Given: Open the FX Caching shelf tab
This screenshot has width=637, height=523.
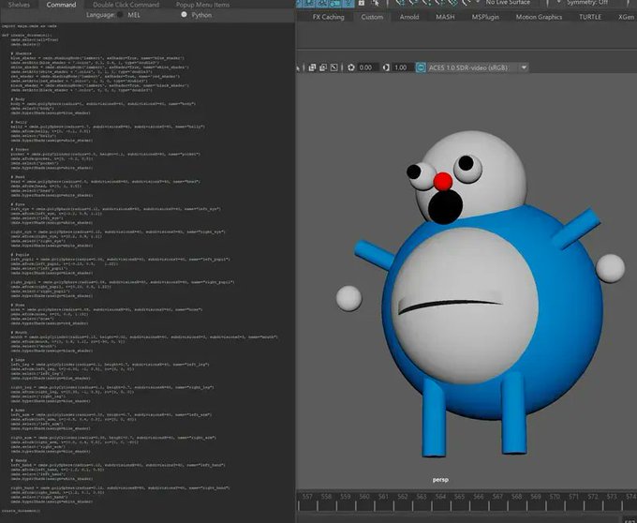Looking at the screenshot, I should pyautogui.click(x=328, y=17).
